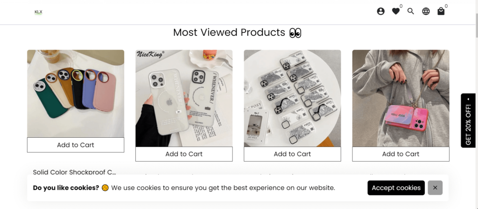Open the Solid Color Shockproof product title
This screenshot has height=209, width=478.
click(x=74, y=172)
